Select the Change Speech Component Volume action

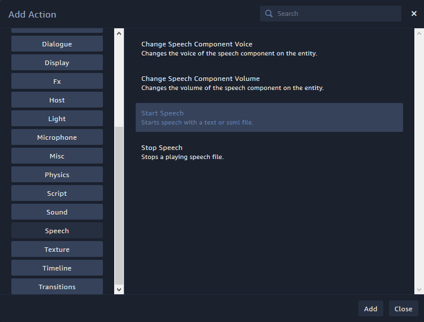pos(269,83)
